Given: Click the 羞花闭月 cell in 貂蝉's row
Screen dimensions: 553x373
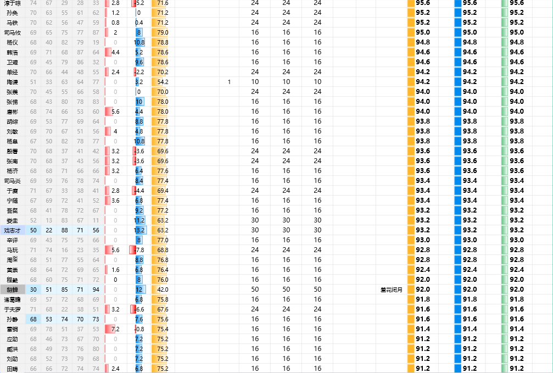Looking at the screenshot, I should coord(392,290).
